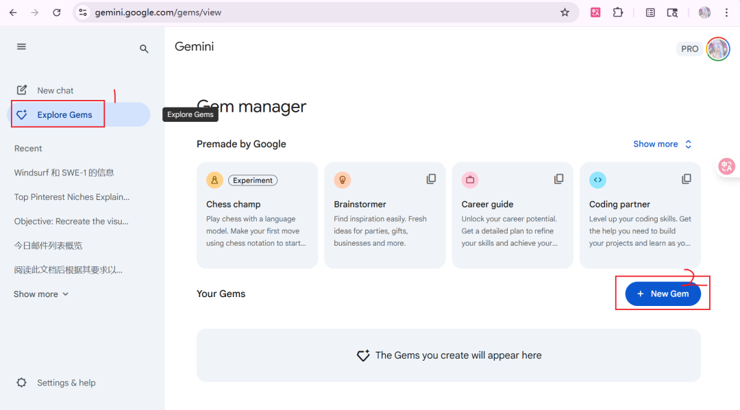This screenshot has height=410, width=740.
Task: Copy the Brainstormer gem
Action: pyautogui.click(x=431, y=179)
